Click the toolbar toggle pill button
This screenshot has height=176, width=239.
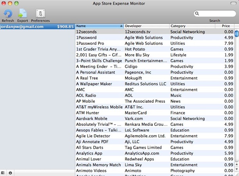point(234,4)
